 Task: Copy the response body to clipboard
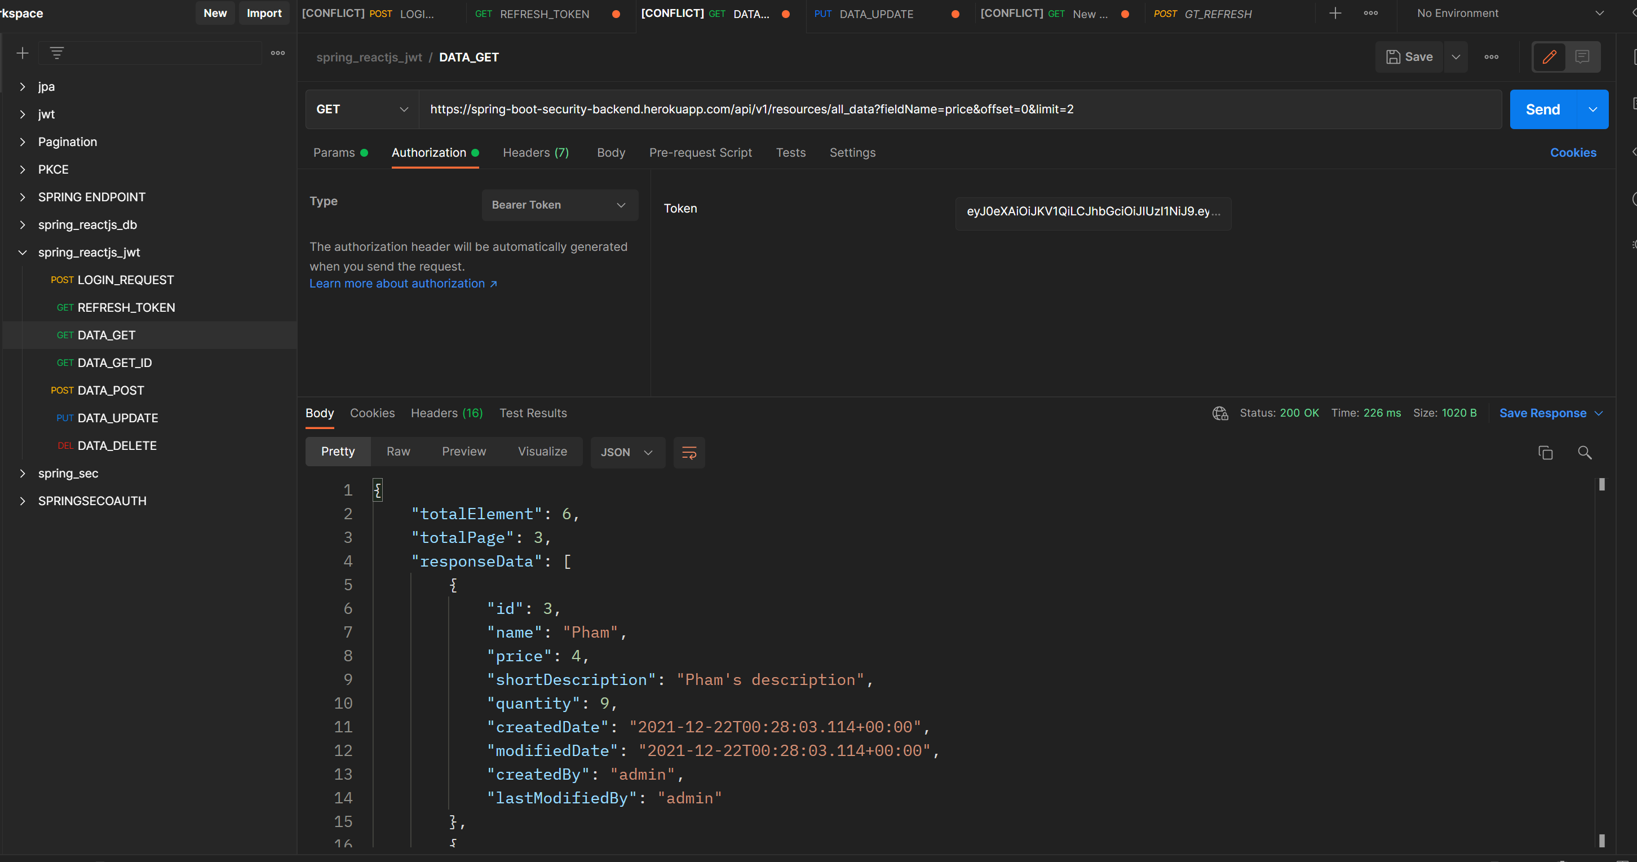1546,453
